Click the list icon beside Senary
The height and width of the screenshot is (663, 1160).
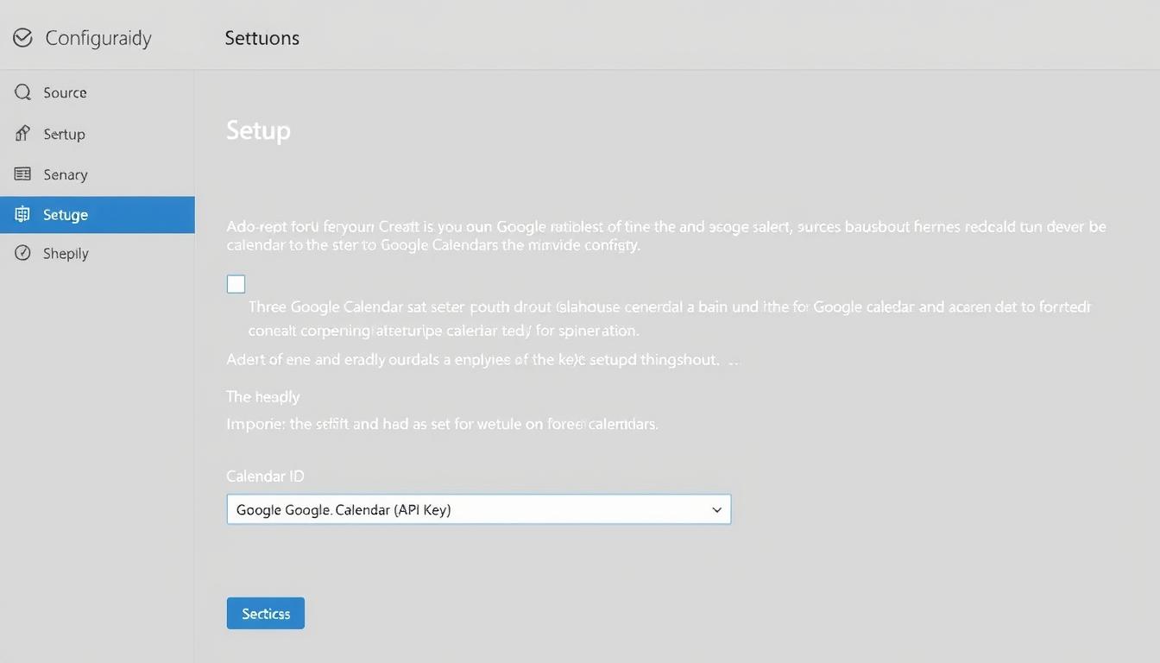[22, 174]
